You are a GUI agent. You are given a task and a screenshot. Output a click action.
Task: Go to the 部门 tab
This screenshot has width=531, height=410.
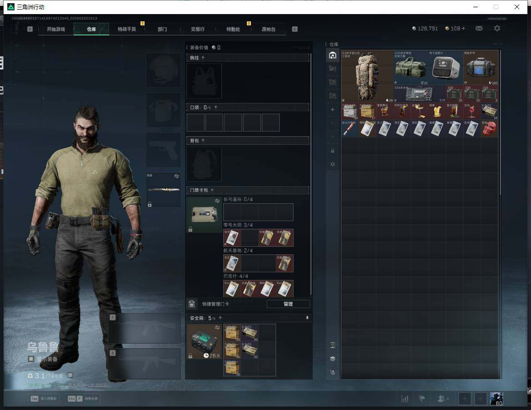click(162, 29)
